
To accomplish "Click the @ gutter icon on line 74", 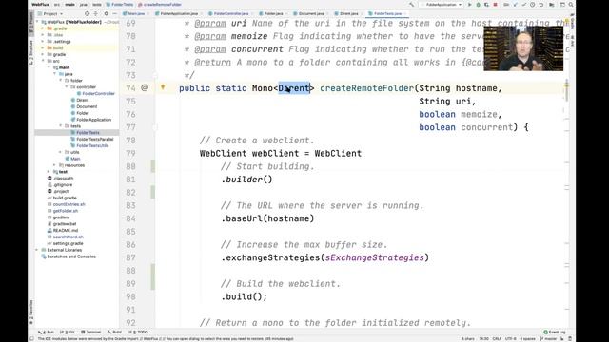I will pos(145,88).
